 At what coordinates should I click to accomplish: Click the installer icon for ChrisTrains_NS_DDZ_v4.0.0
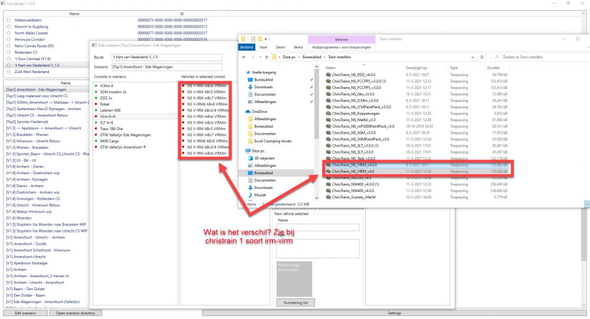329,75
